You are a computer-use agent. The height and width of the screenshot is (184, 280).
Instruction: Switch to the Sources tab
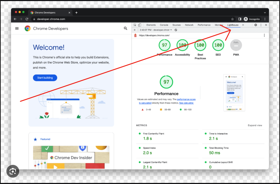(x=177, y=25)
